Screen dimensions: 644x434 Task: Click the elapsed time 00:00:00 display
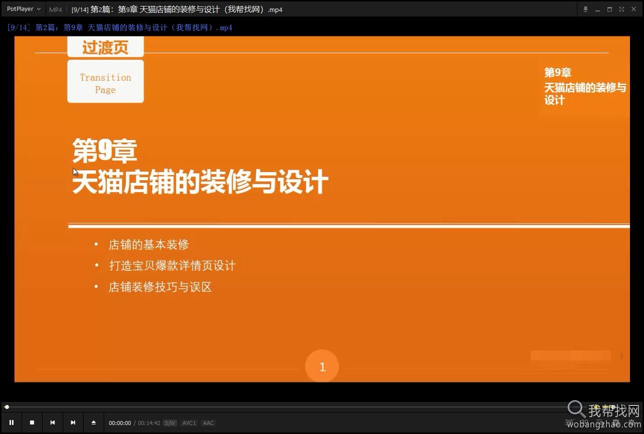pos(120,423)
